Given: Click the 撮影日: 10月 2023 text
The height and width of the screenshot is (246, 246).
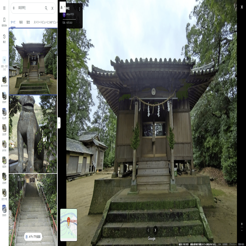Looking at the screenshot, I should coord(184,244).
